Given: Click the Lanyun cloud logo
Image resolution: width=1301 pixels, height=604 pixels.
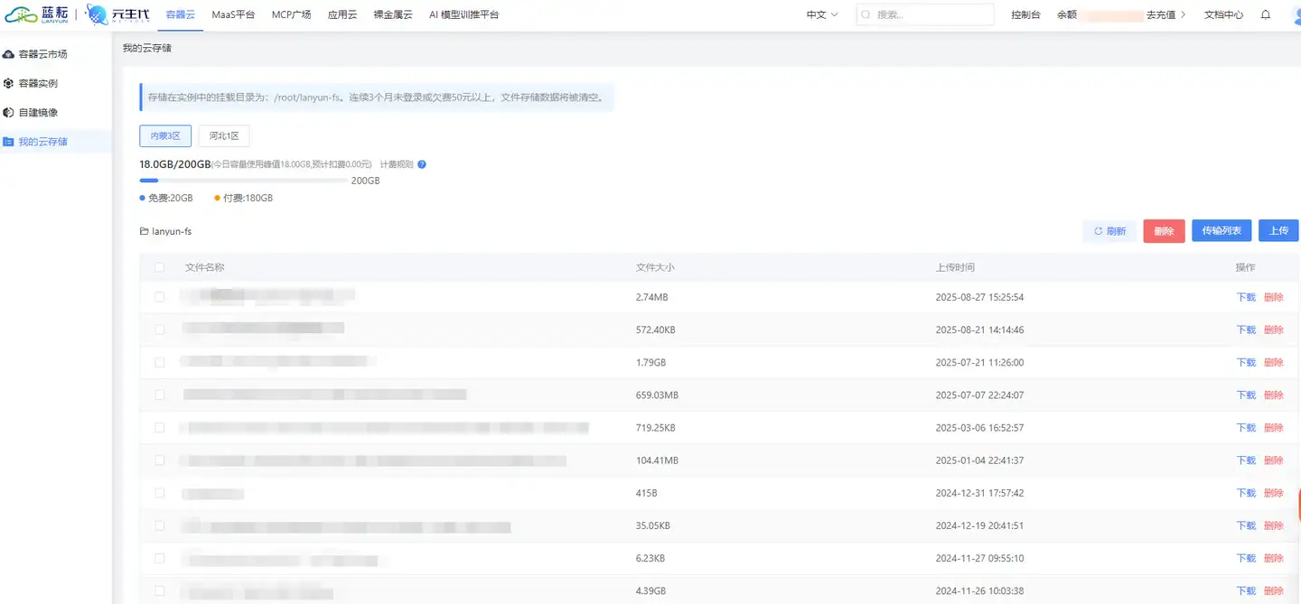Looking at the screenshot, I should coord(37,14).
